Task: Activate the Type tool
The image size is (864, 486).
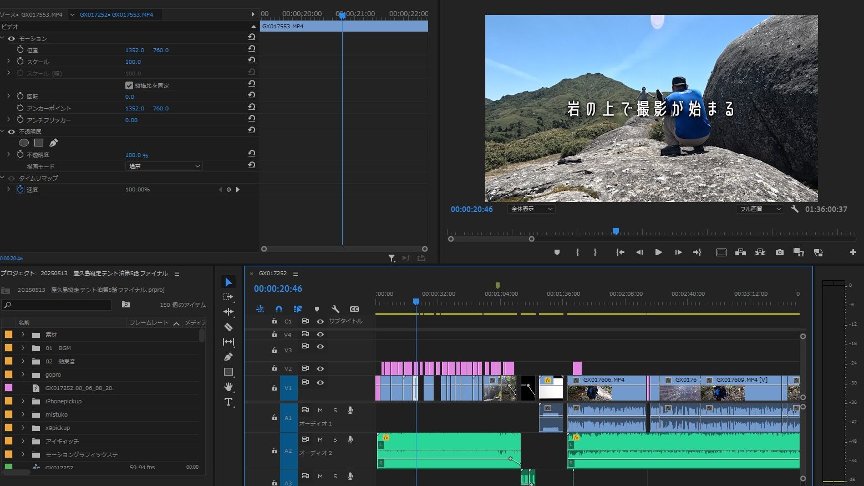Action: pos(228,402)
